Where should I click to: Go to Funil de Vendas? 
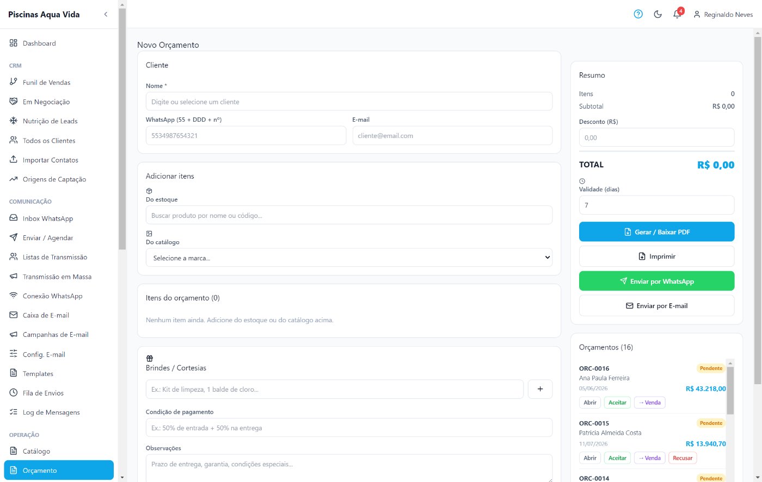click(59, 82)
